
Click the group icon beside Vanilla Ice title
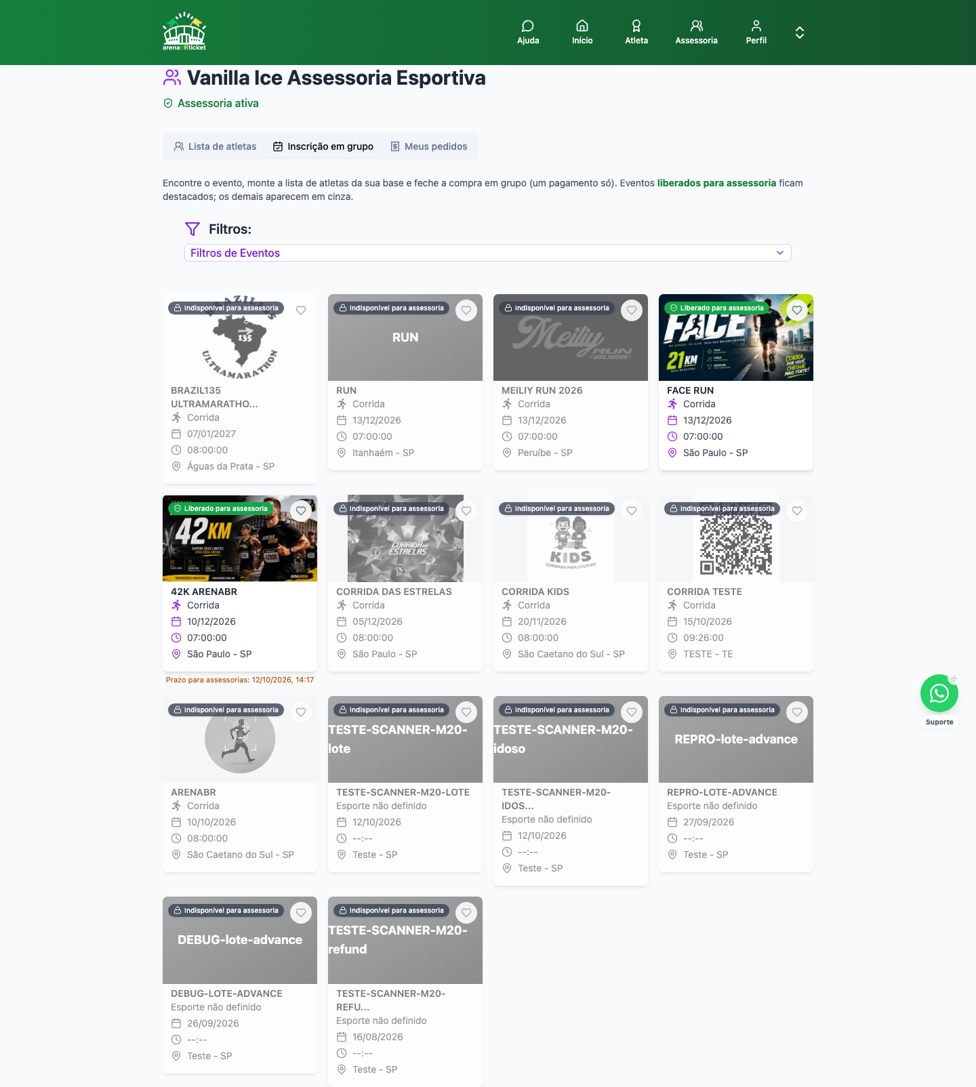tap(172, 77)
